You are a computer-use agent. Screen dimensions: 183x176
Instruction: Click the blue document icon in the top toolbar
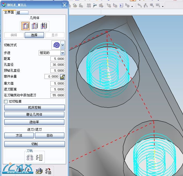[x=121, y=5]
